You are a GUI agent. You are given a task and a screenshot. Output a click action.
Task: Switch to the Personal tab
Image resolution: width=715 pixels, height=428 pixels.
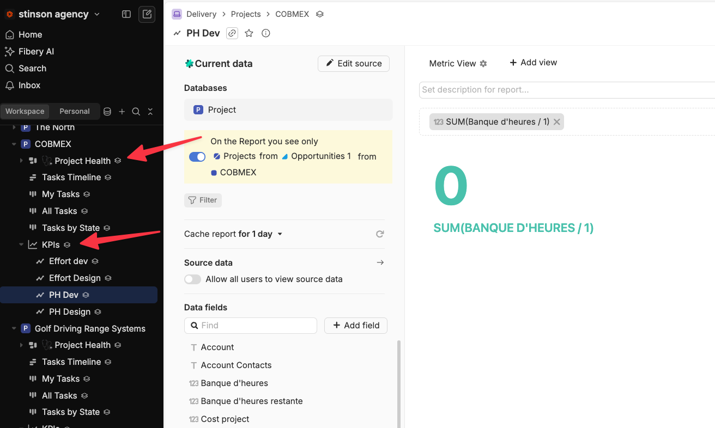point(75,112)
